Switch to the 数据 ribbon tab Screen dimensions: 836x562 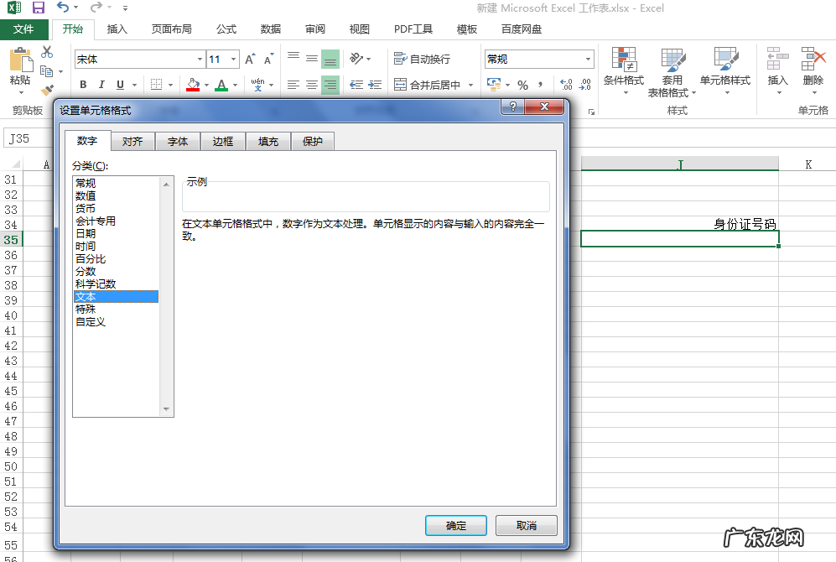(x=270, y=29)
